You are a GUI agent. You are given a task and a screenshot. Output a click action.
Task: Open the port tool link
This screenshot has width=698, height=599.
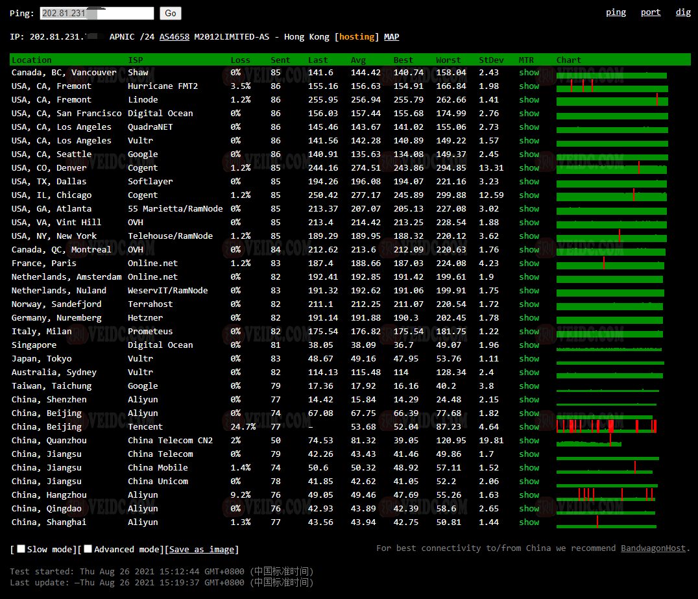[650, 12]
